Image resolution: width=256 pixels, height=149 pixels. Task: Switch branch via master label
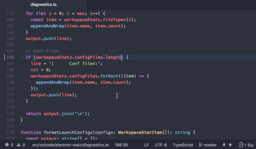click(x=210, y=145)
